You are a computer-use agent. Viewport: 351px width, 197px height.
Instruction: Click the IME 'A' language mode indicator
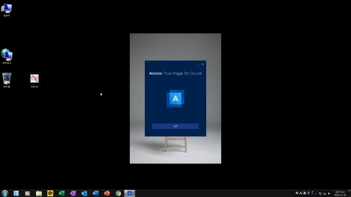301,193
